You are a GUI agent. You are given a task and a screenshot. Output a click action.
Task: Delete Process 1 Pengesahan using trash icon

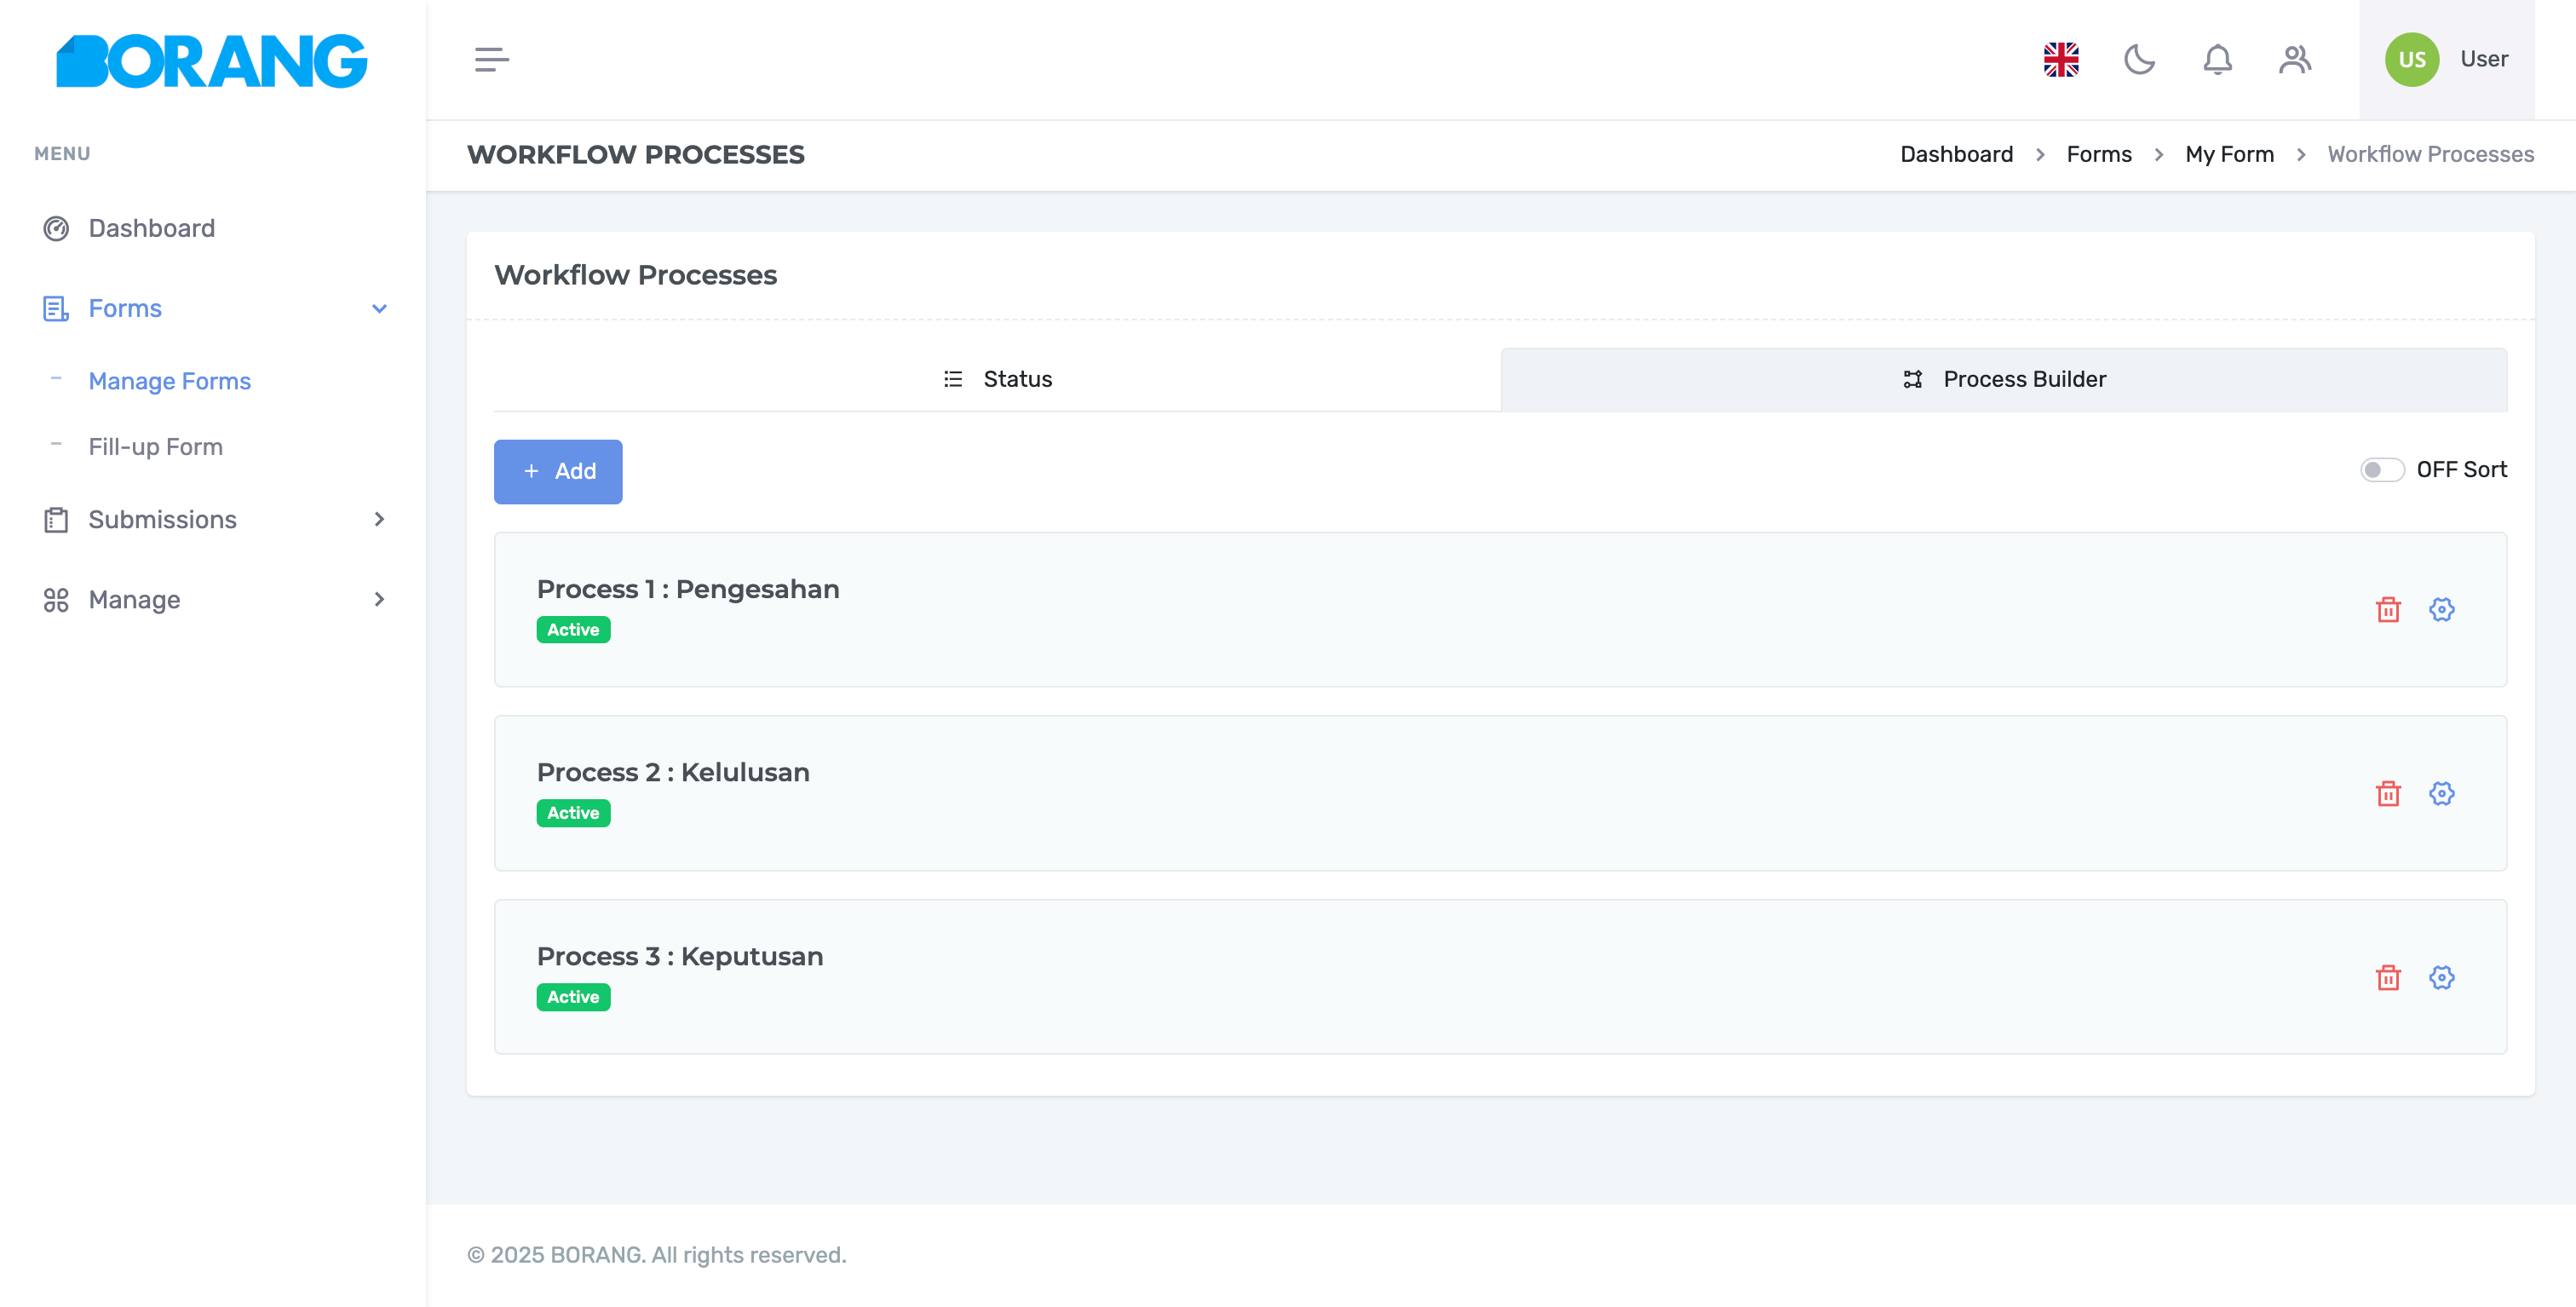coord(2388,609)
